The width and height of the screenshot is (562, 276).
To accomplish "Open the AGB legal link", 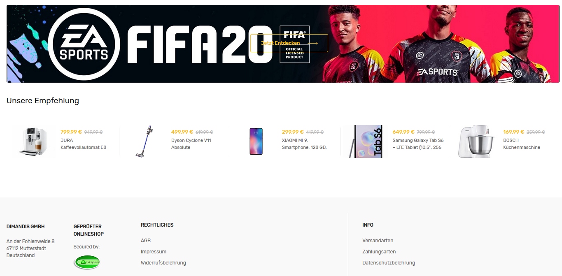I will click(x=146, y=241).
